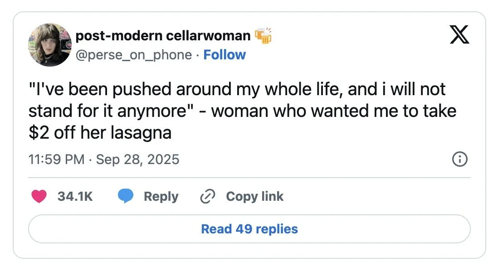This screenshot has width=498, height=271.
Task: Open the info circle icon
Action: tap(460, 160)
